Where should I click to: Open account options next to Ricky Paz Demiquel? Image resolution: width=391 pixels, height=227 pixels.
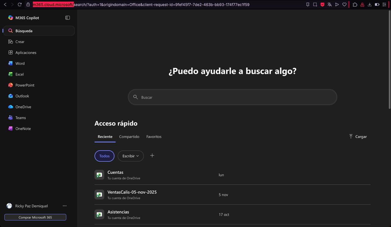pyautogui.click(x=64, y=206)
